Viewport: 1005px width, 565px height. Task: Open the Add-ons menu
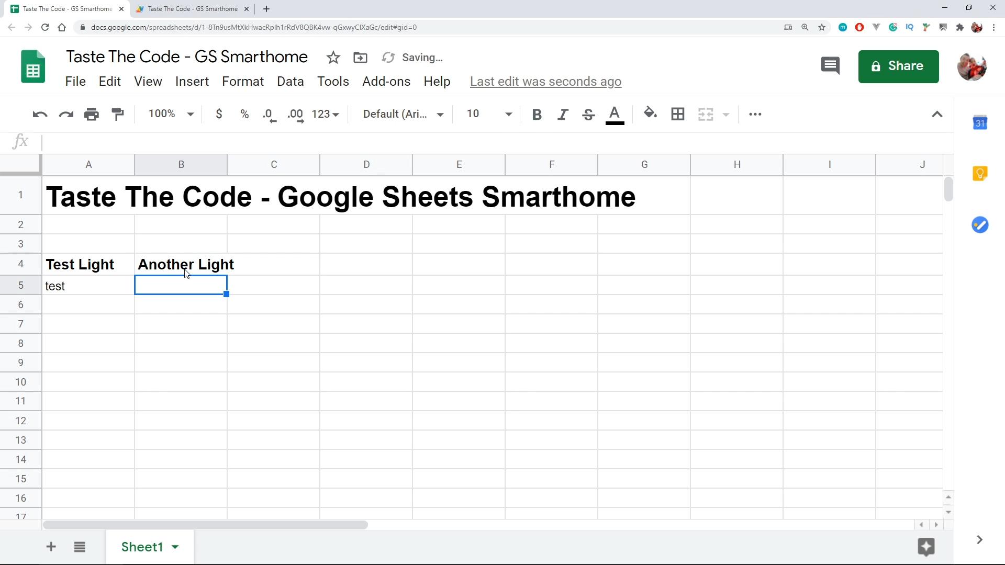tap(386, 82)
